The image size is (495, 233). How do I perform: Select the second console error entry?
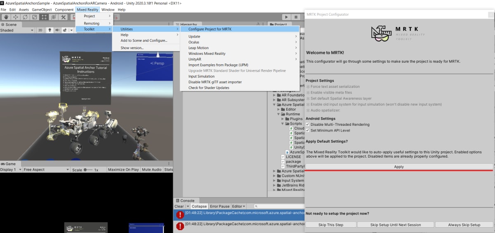click(x=239, y=226)
